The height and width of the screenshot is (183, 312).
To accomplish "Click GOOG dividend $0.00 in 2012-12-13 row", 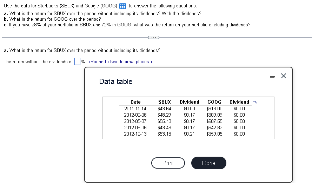I will 239,134.
